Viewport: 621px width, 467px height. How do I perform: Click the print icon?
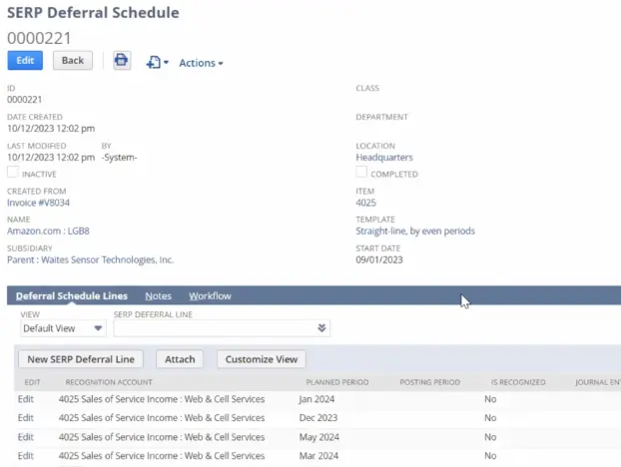[x=121, y=61]
